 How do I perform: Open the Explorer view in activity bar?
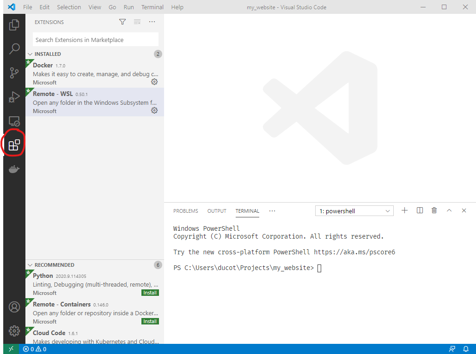[x=14, y=24]
